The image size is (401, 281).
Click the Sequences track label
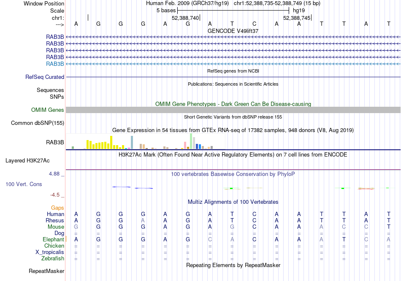[50, 90]
